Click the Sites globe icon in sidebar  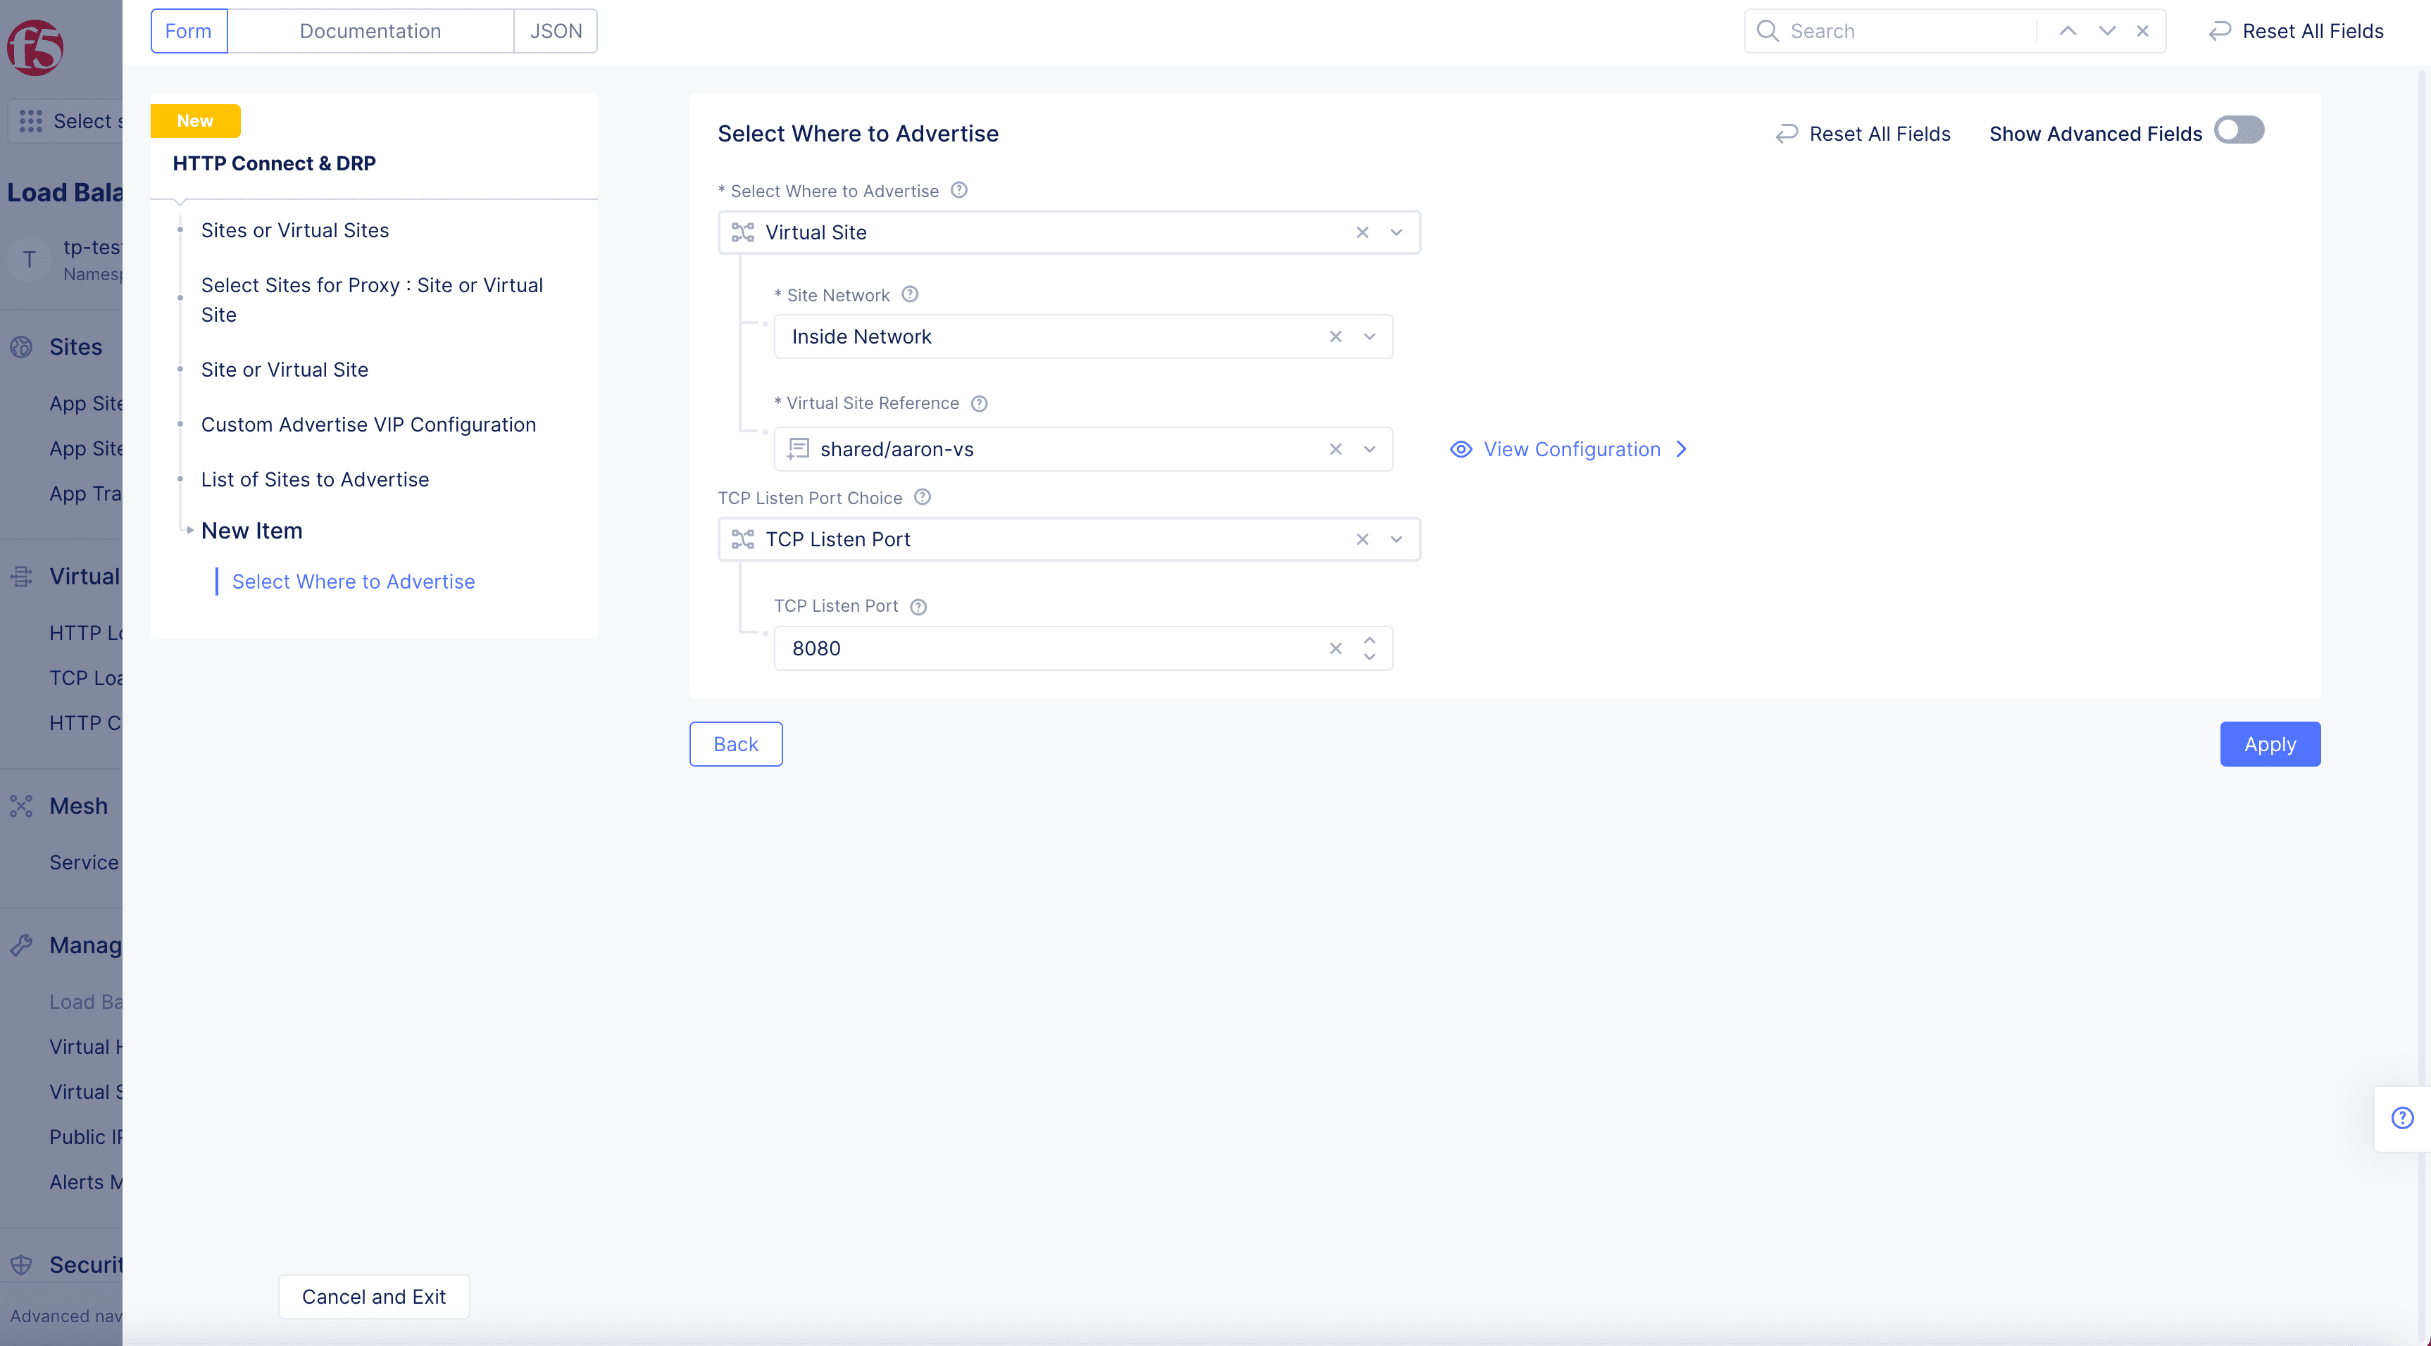[x=20, y=347]
